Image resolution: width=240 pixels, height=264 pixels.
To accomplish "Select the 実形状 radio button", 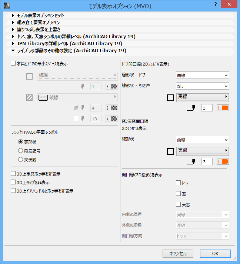I will coord(20,142).
